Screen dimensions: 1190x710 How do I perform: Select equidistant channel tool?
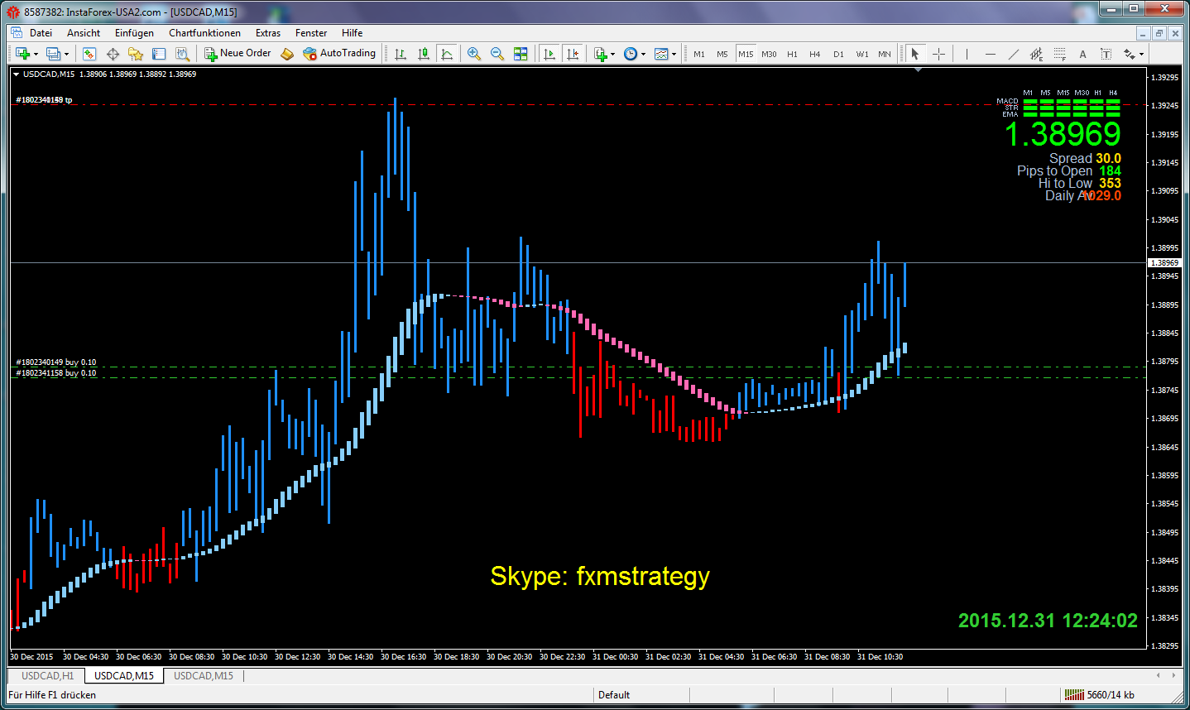[x=1036, y=54]
